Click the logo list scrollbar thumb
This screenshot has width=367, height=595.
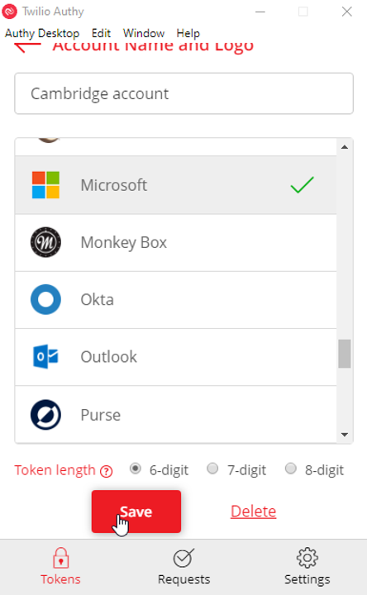345,354
